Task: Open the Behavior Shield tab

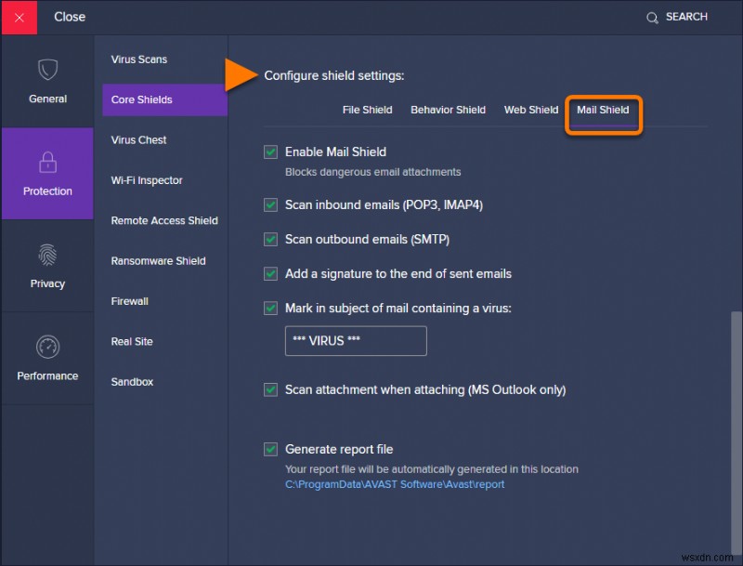Action: click(x=449, y=109)
